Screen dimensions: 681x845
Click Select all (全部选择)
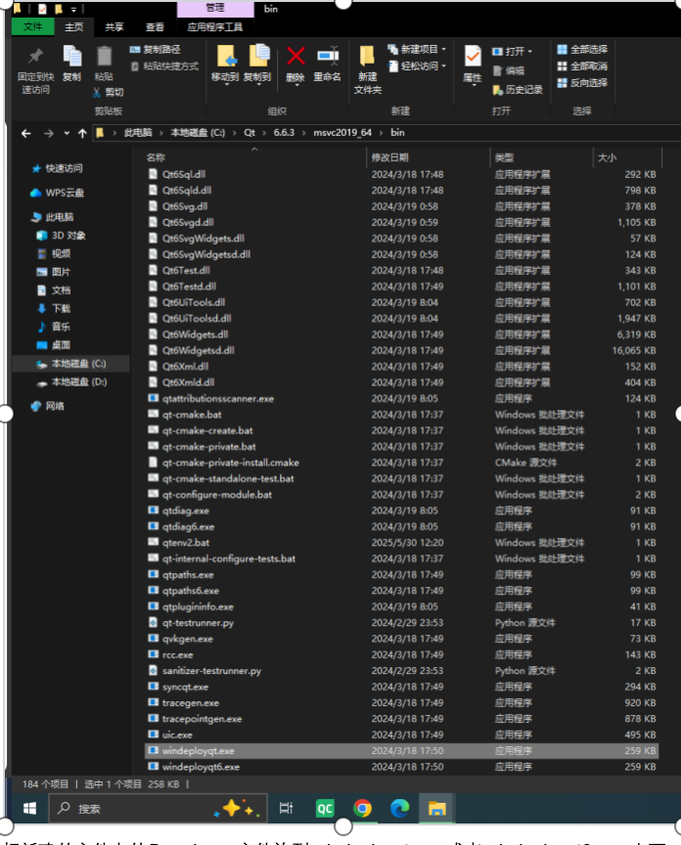coord(582,50)
